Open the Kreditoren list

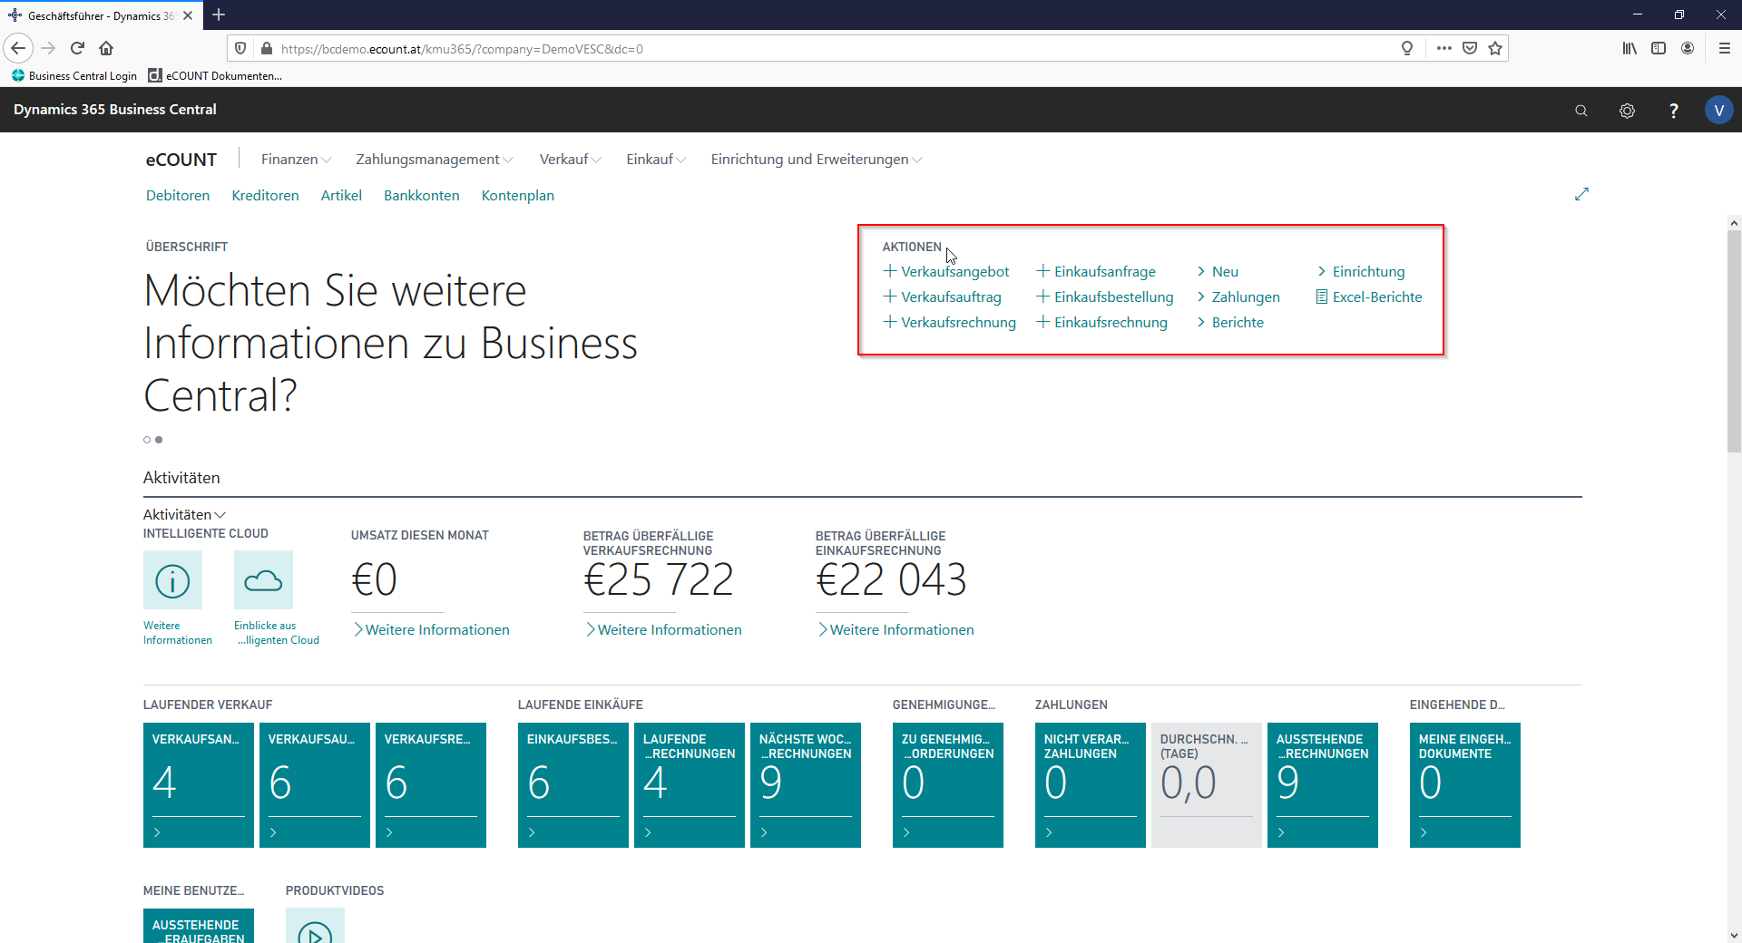tap(265, 196)
